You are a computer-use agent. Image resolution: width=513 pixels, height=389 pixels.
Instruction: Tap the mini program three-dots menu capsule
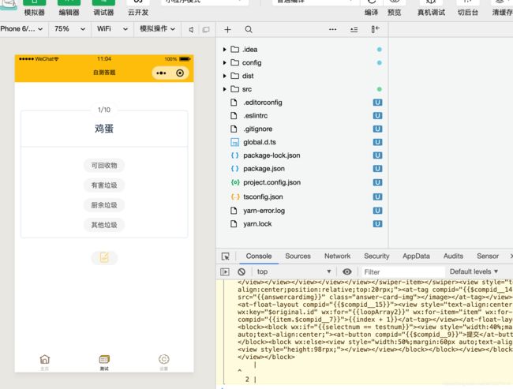click(161, 73)
